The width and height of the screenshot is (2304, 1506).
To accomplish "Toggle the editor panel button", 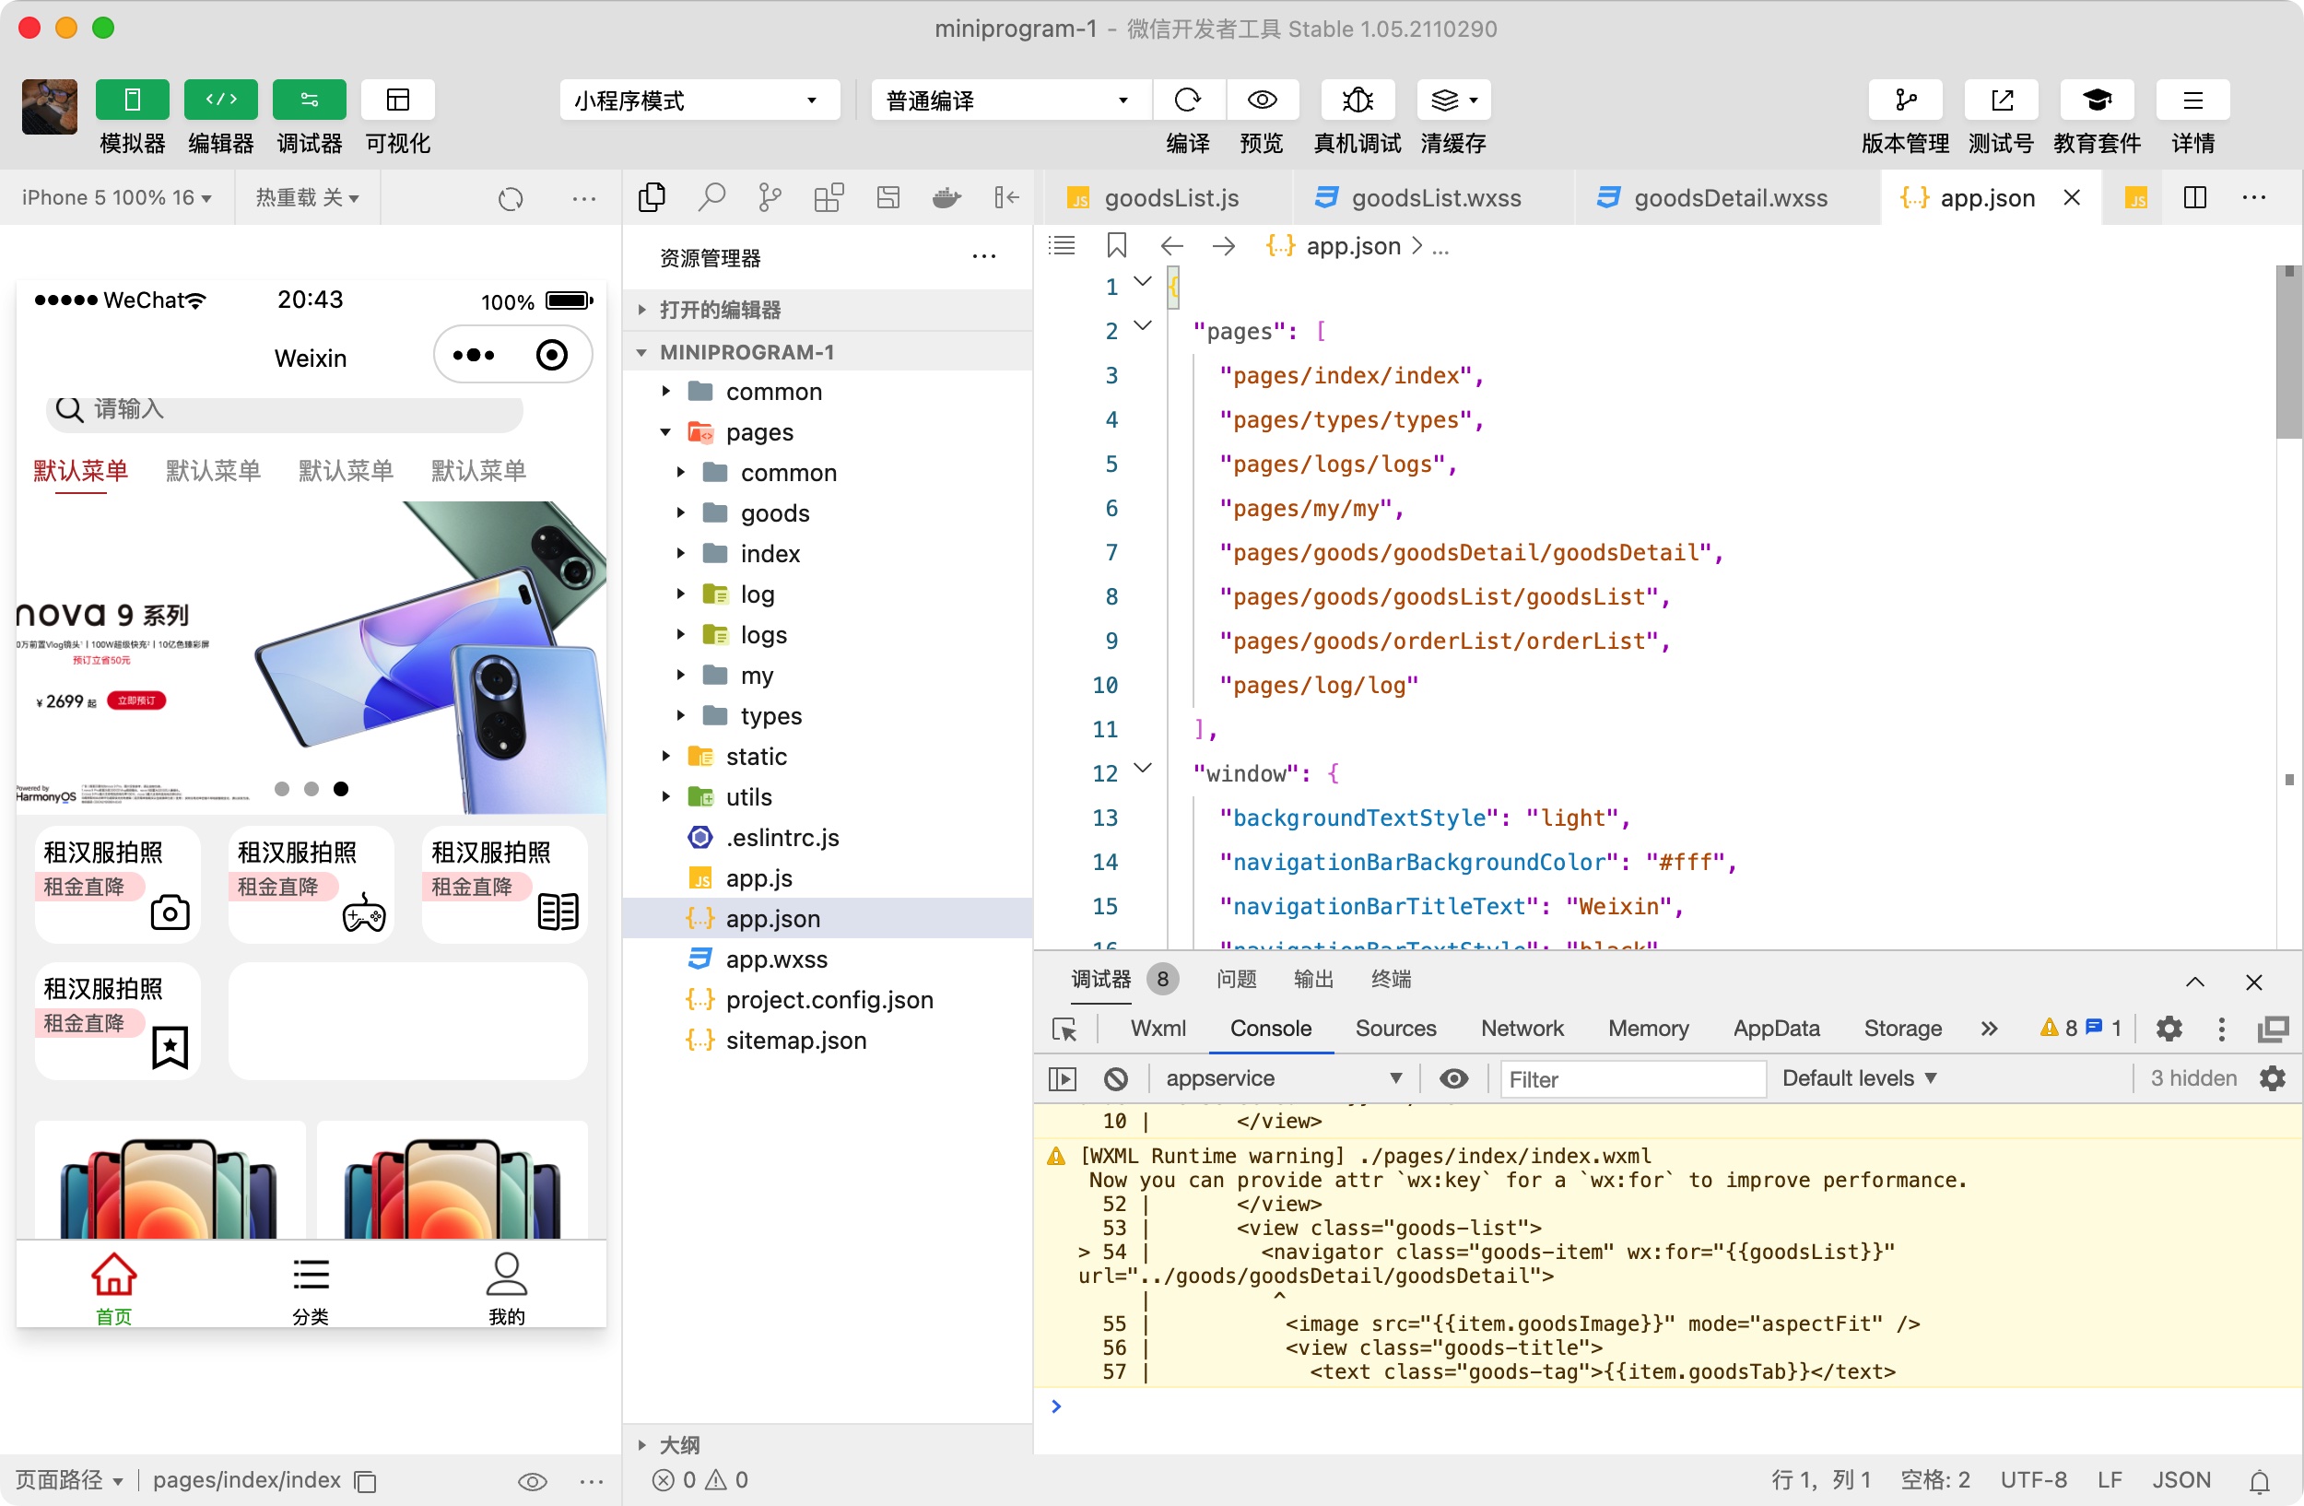I will (220, 100).
